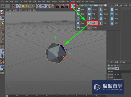The image size is (131, 97).
Task: Open the Edit menu in menu bar
Action: coord(7,2)
